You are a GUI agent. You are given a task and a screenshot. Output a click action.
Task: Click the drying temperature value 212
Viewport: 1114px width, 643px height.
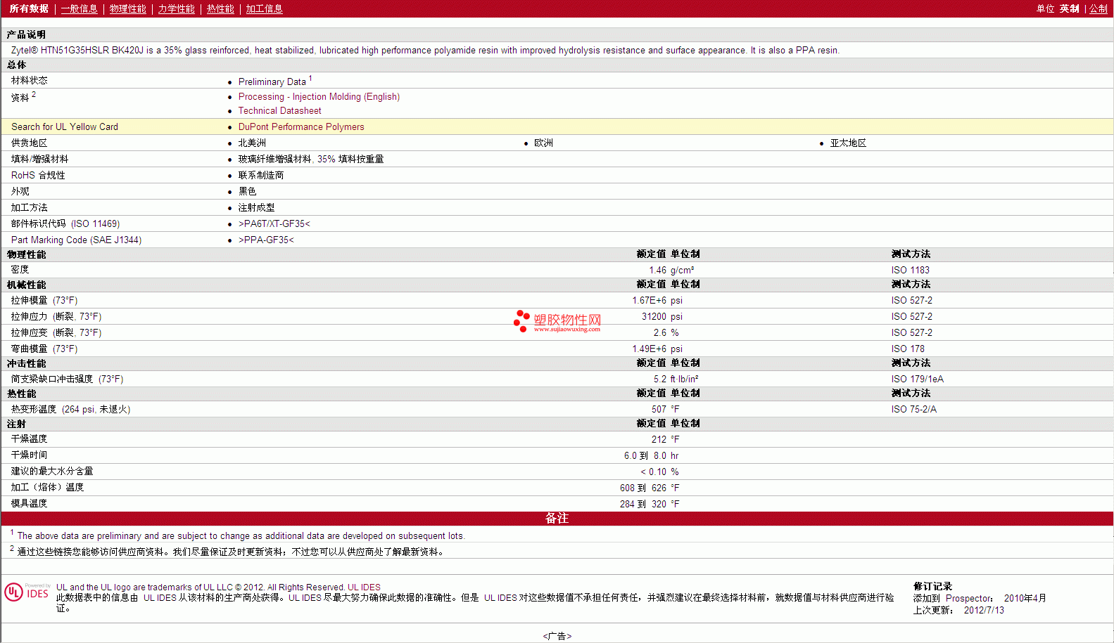(659, 440)
